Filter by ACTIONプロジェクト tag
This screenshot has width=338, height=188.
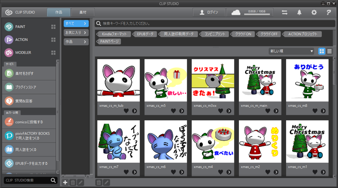[x=302, y=34]
